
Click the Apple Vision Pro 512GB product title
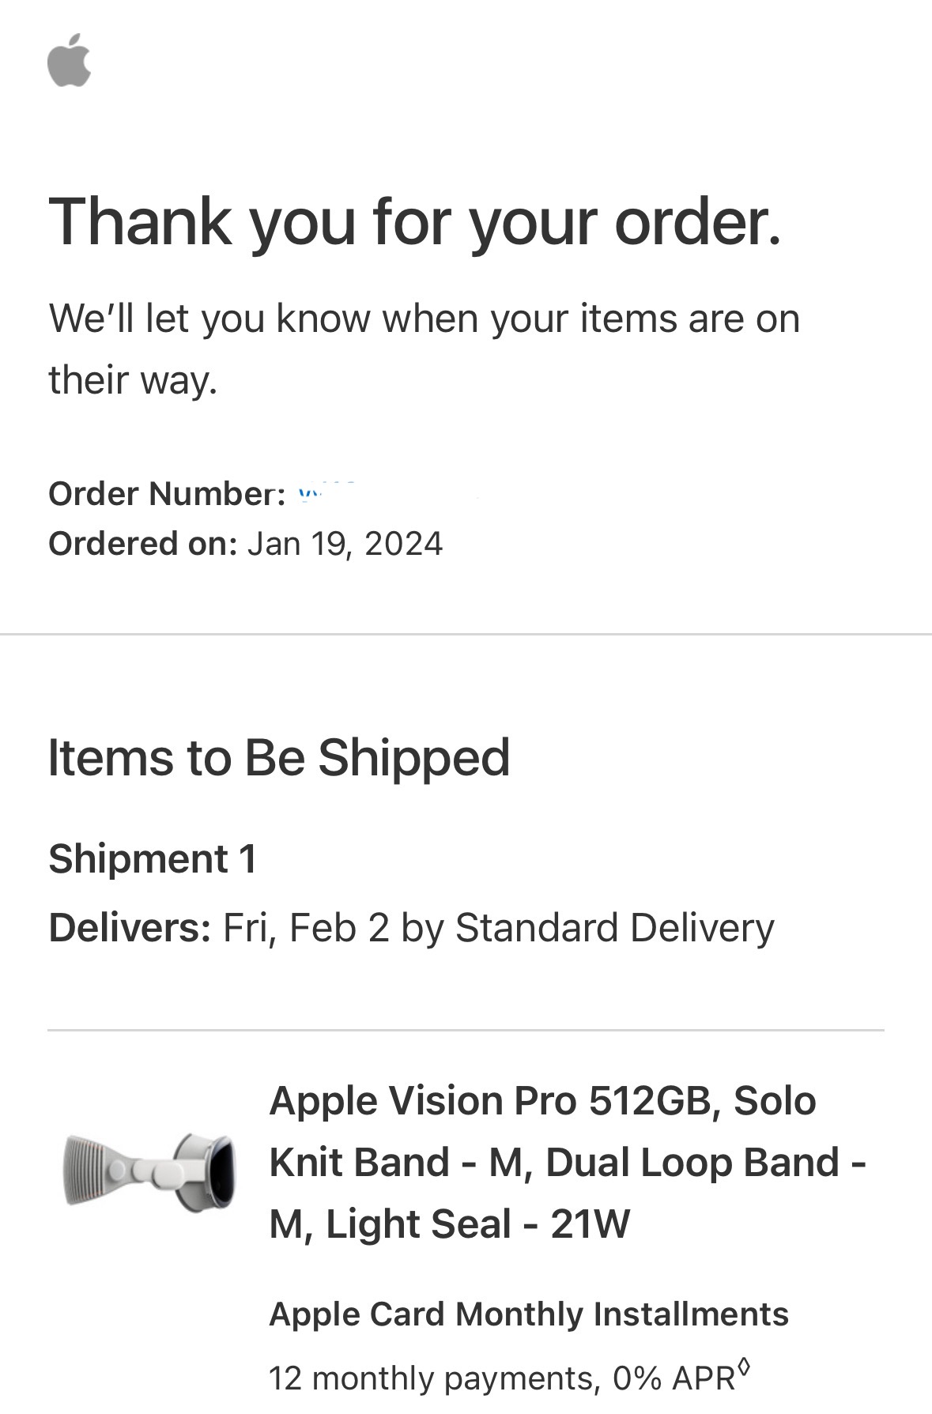[x=568, y=1162]
